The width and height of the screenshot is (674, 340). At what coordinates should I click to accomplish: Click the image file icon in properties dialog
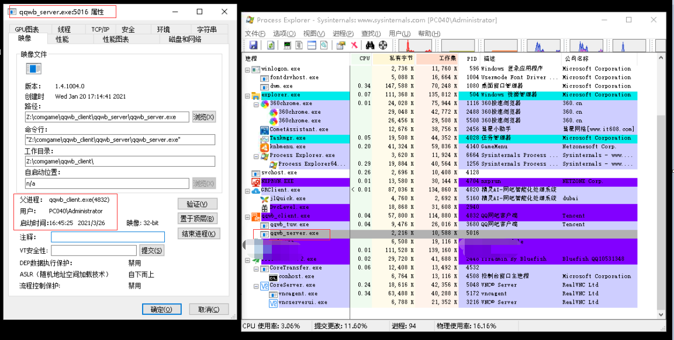pyautogui.click(x=33, y=68)
